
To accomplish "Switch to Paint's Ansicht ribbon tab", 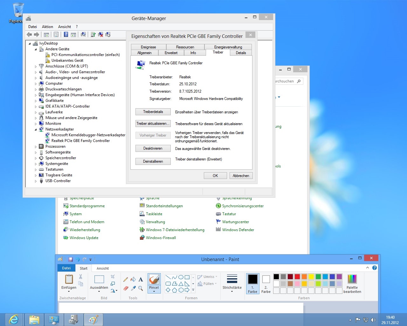I will click(x=103, y=268).
